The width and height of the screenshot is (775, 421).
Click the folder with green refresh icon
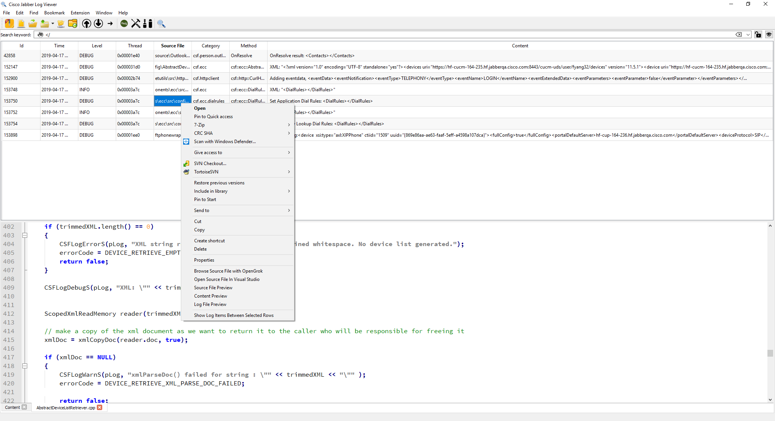point(73,23)
